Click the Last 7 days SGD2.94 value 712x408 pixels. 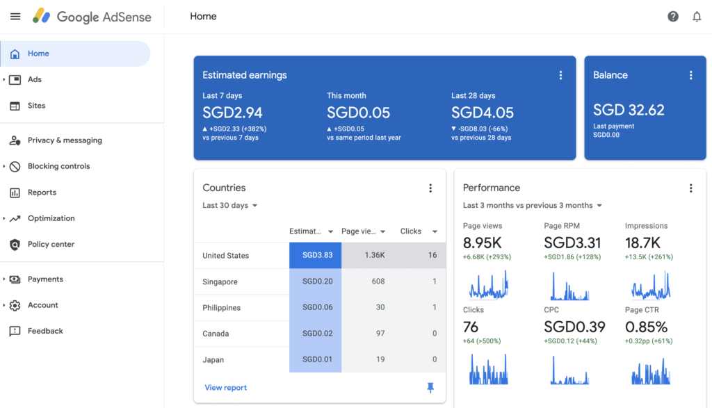232,113
